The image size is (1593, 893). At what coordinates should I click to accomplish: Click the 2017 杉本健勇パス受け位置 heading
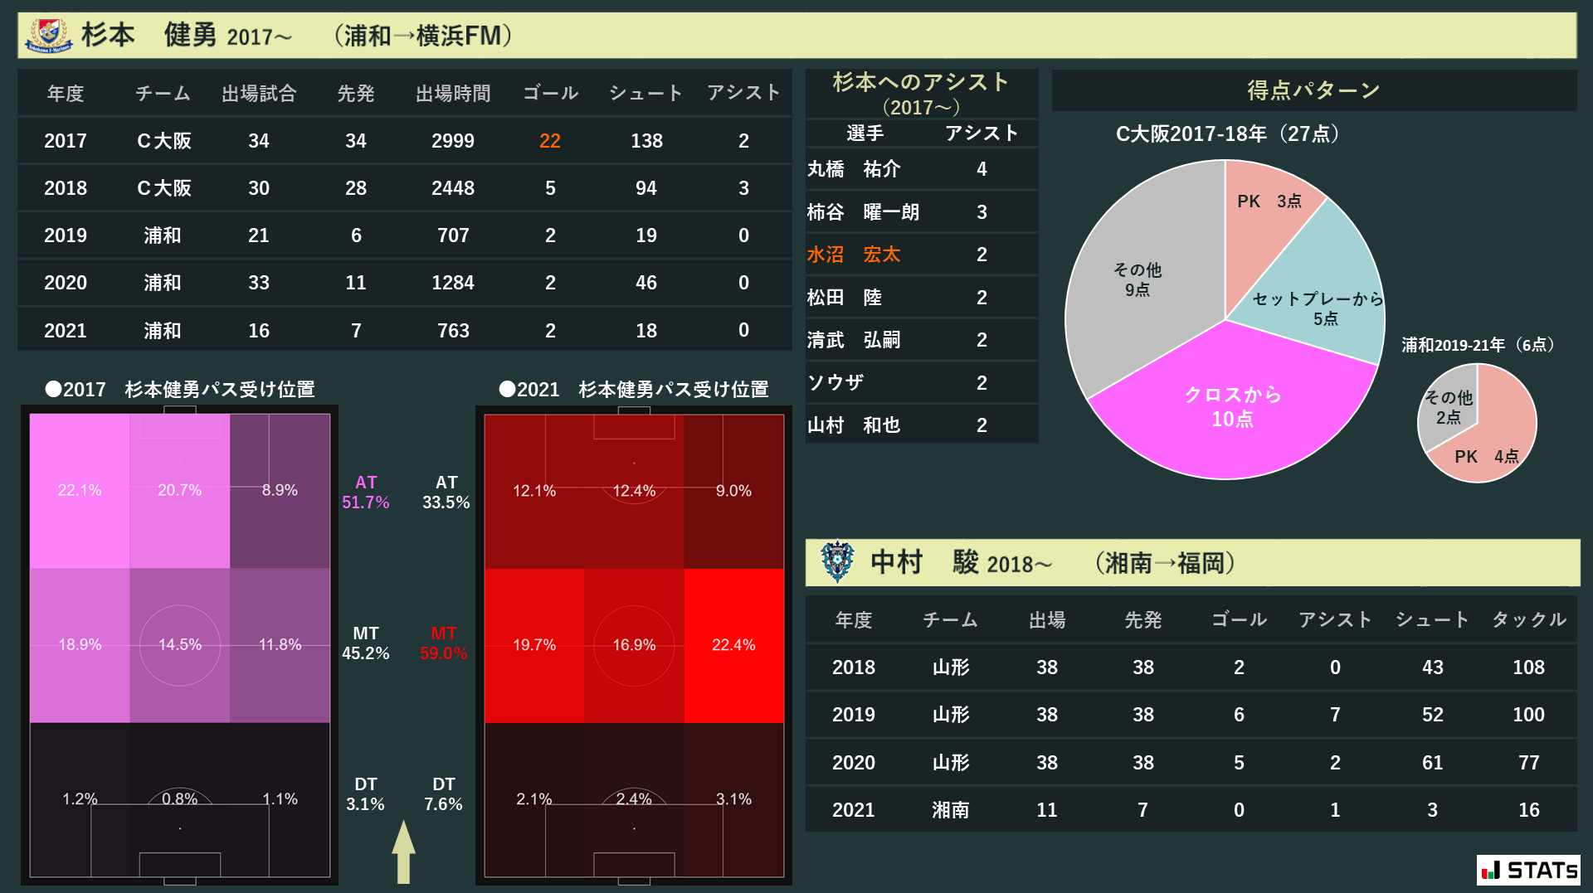[180, 389]
